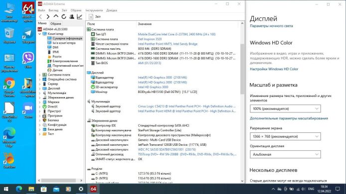
Task: Open the display orientation Альбомная dropdown
Action: point(285,154)
